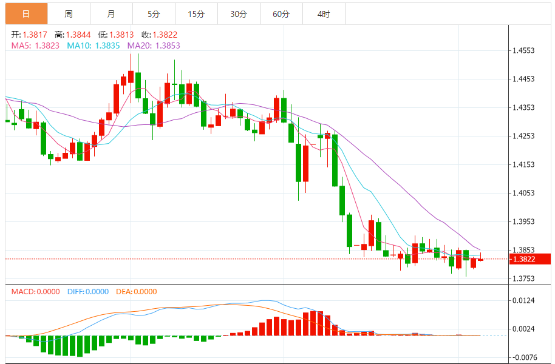Click the 1.4353 price axis label
This screenshot has width=555, height=364.
pyautogui.click(x=523, y=107)
